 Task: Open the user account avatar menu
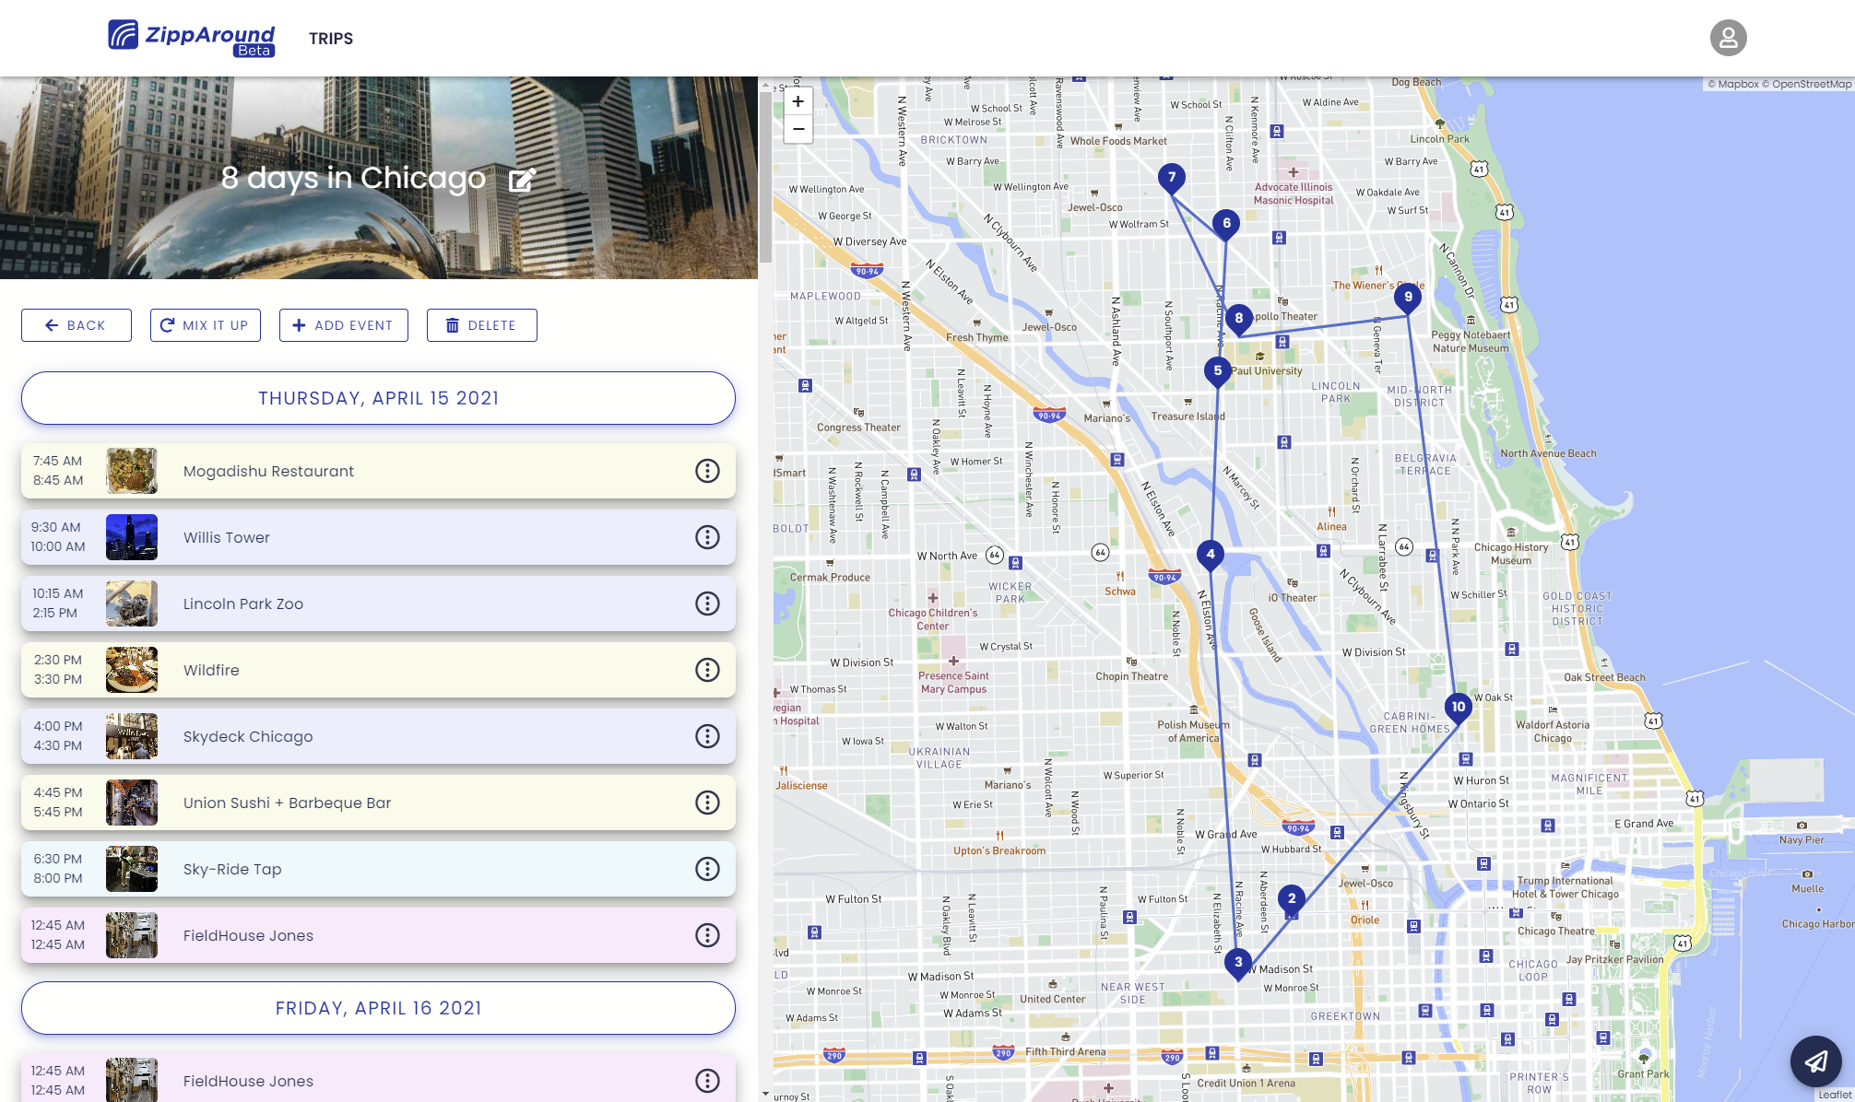point(1728,38)
